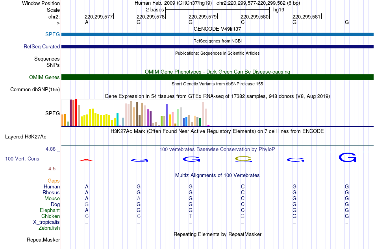Click the 4.88 PhyloP scale value

click(x=50, y=149)
